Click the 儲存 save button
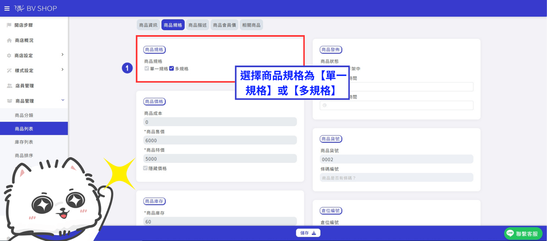This screenshot has width=547, height=241. pyautogui.click(x=308, y=233)
